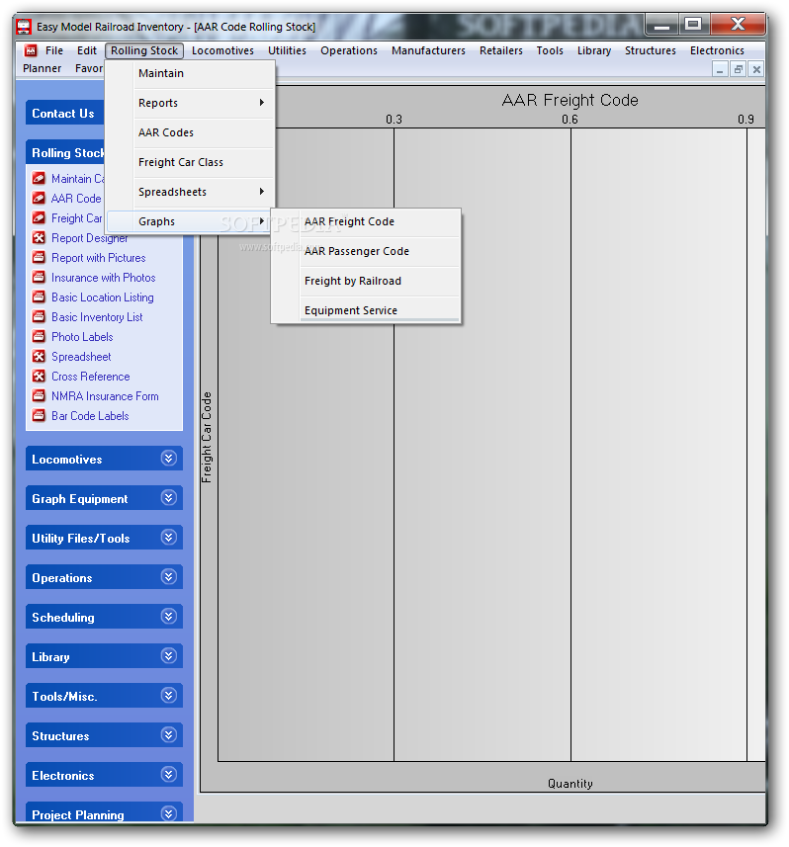The width and height of the screenshot is (789, 847).
Task: Open NMRA Insurance Form link
Action: (x=105, y=396)
